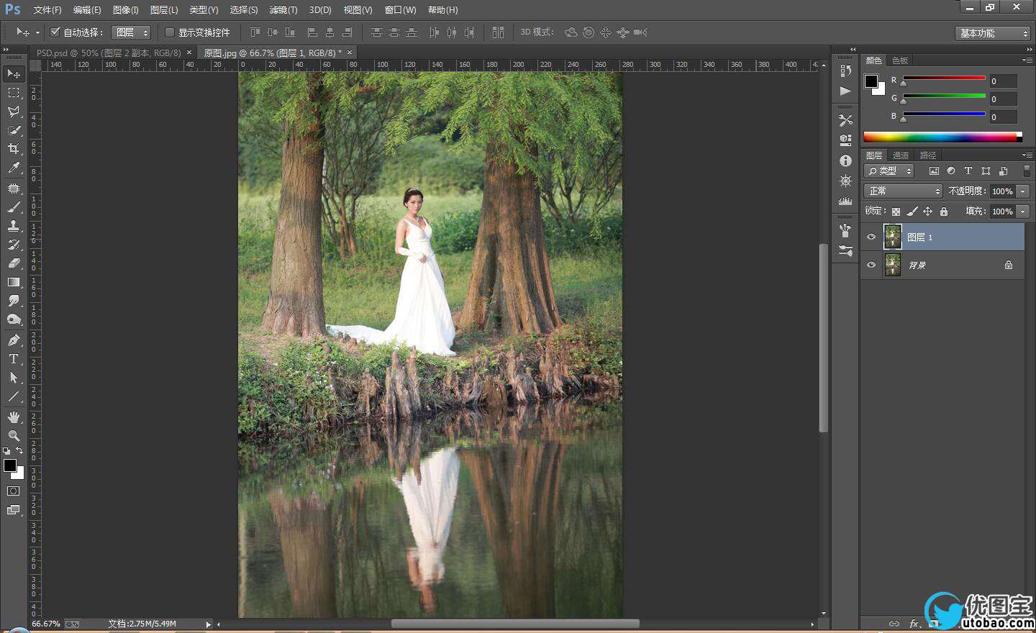This screenshot has width=1036, height=633.
Task: Hide the 图层 1 layer visibility
Action: click(871, 237)
